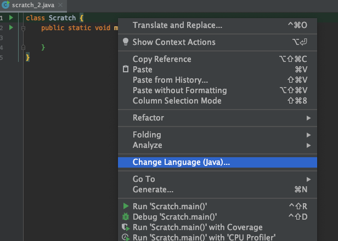
Task: Click the closing yellow brace on line 5
Action: 27,58
